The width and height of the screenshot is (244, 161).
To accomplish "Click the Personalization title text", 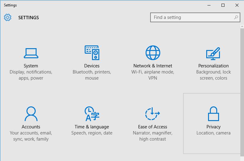I will [x=214, y=66].
